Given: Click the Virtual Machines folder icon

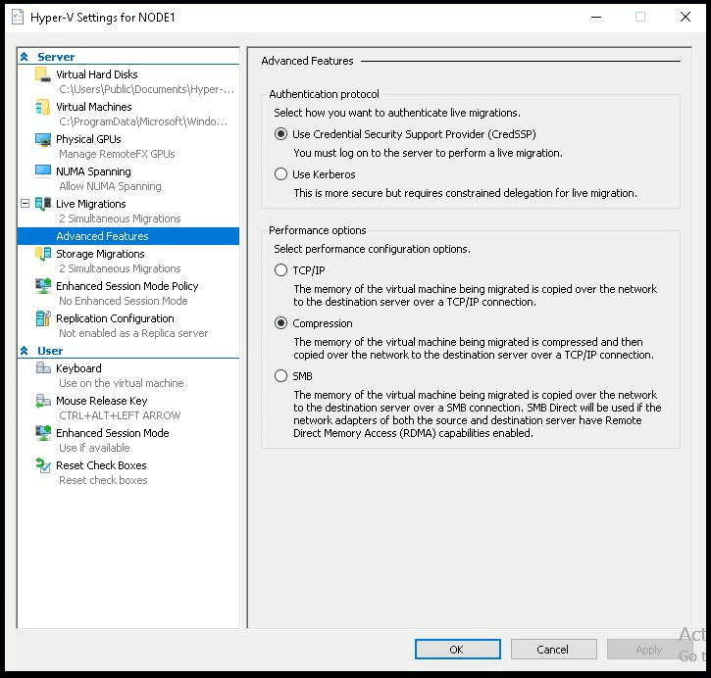Looking at the screenshot, I should point(43,107).
